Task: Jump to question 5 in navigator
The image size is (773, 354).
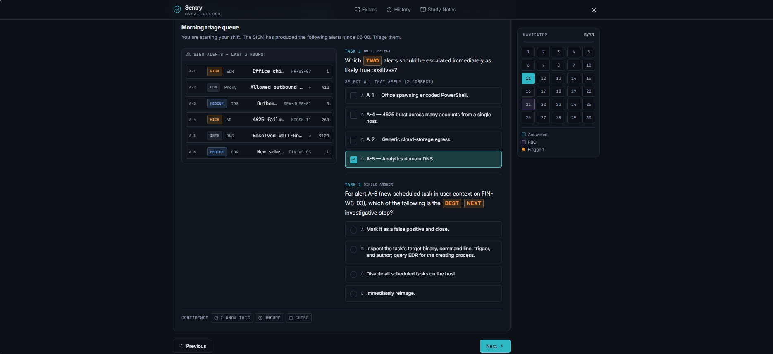Action: pos(589,52)
